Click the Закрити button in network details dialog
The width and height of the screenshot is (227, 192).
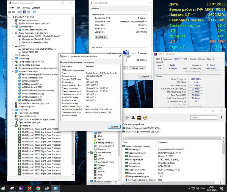(x=114, y=127)
